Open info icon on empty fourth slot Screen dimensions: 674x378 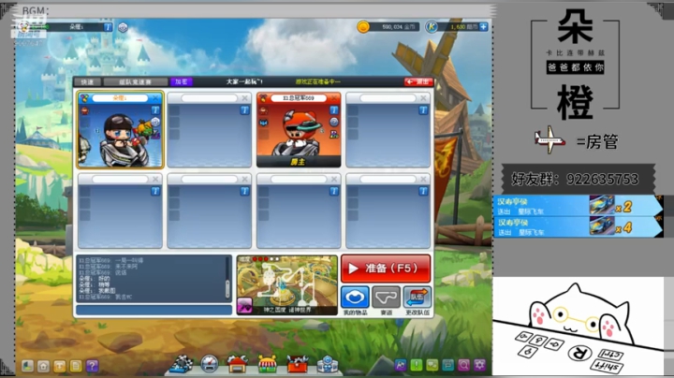coord(423,110)
